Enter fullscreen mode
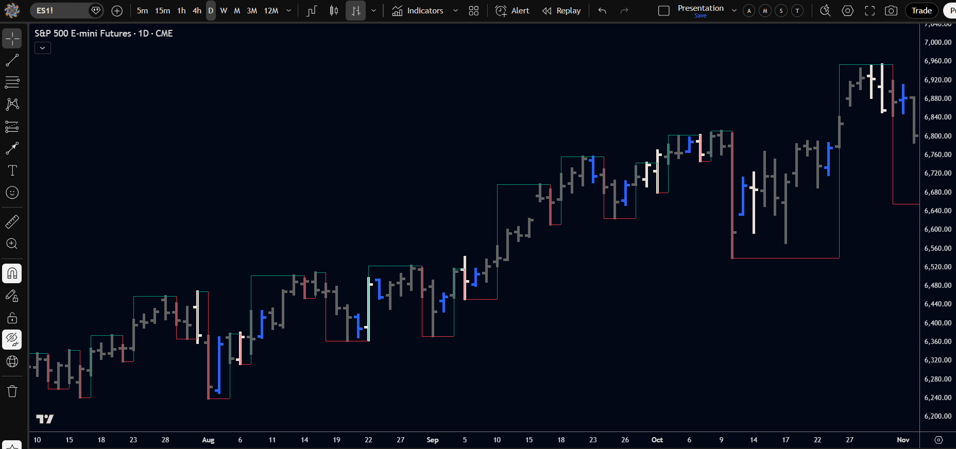The height and width of the screenshot is (449, 956). point(869,11)
